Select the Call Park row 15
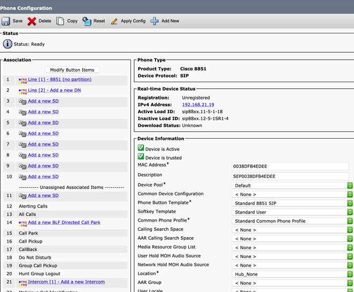 tap(65, 233)
